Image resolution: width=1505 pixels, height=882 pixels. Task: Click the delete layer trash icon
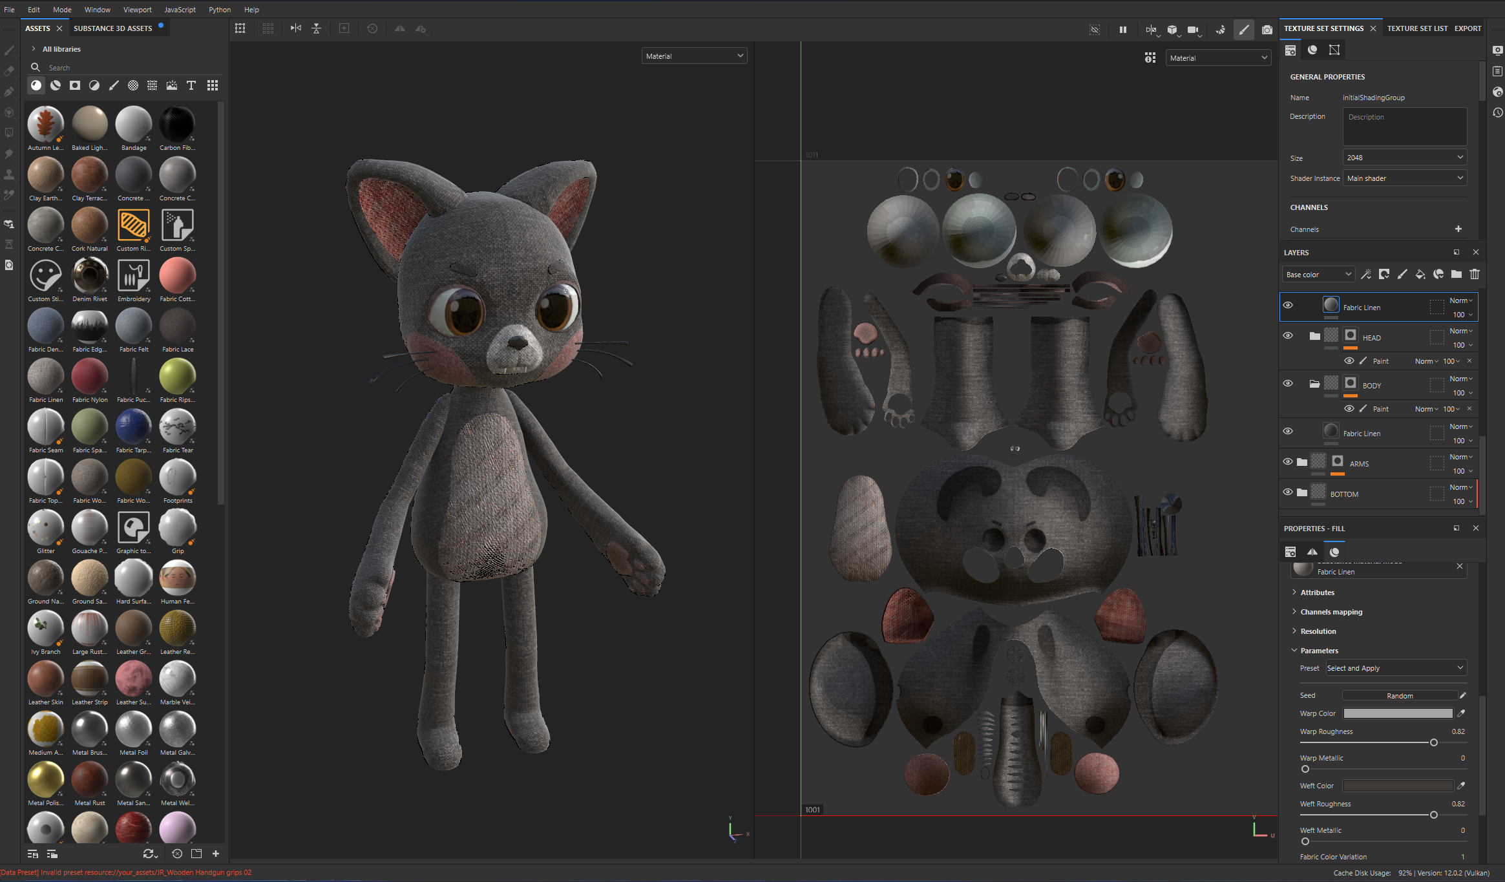[x=1475, y=274]
